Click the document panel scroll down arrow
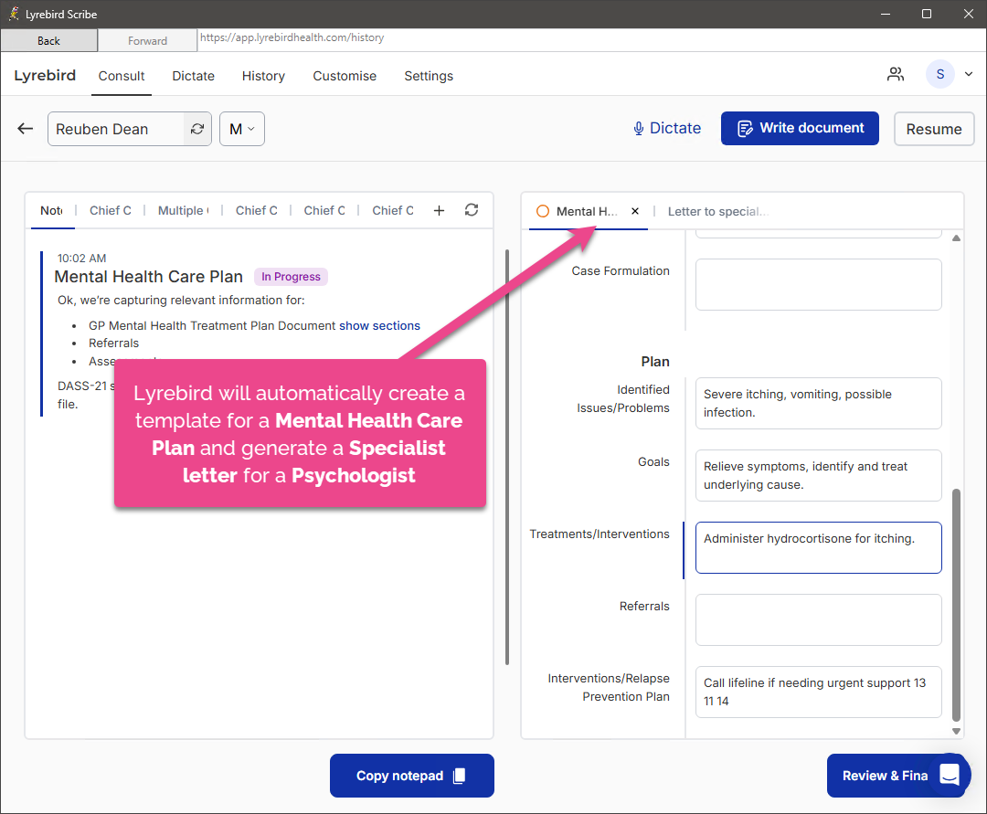987x814 pixels. point(956,731)
